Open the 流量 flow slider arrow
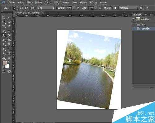 coord(95,8)
